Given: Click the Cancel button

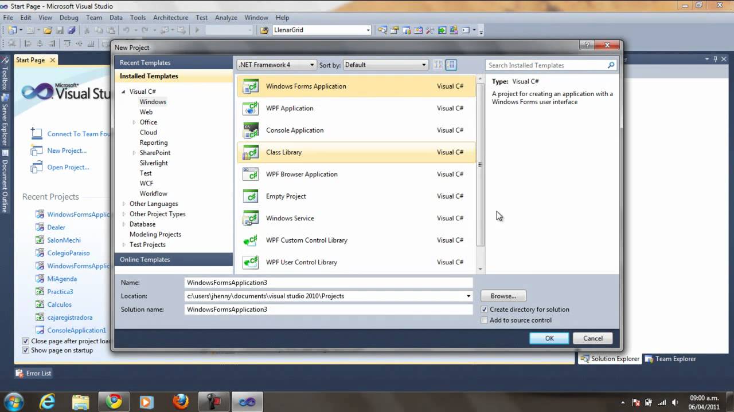Looking at the screenshot, I should [x=593, y=338].
